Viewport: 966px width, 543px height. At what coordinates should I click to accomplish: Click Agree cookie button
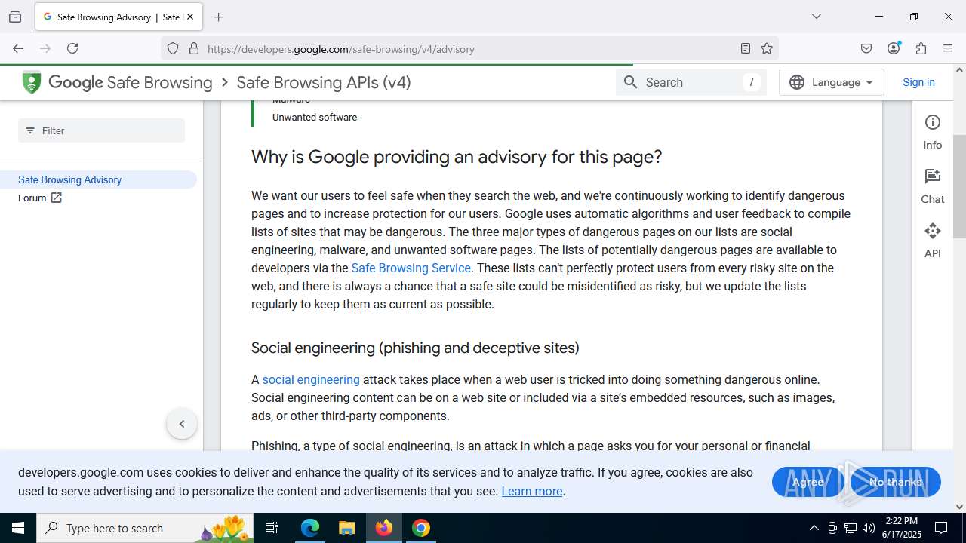point(808,482)
